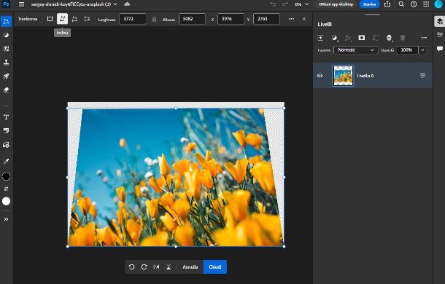
Task: Select the Place image tool
Action: point(6,145)
